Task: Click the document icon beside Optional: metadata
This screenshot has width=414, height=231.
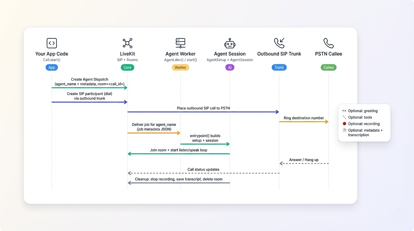Action: [344, 130]
